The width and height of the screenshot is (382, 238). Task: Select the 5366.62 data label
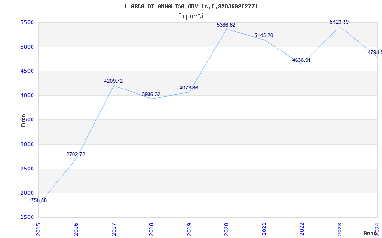click(x=226, y=25)
